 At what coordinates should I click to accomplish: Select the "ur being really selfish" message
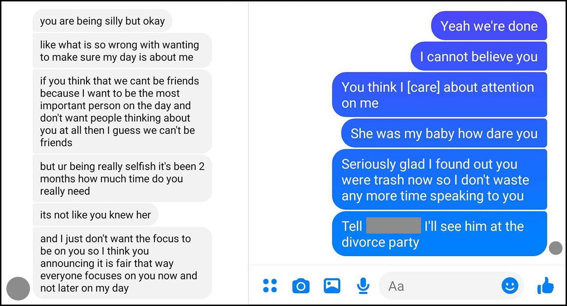click(122, 178)
